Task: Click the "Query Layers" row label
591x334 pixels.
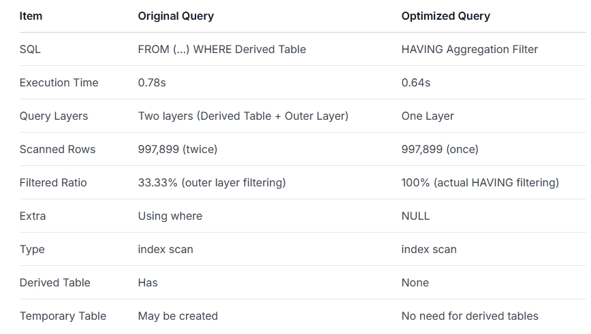Action: (54, 116)
